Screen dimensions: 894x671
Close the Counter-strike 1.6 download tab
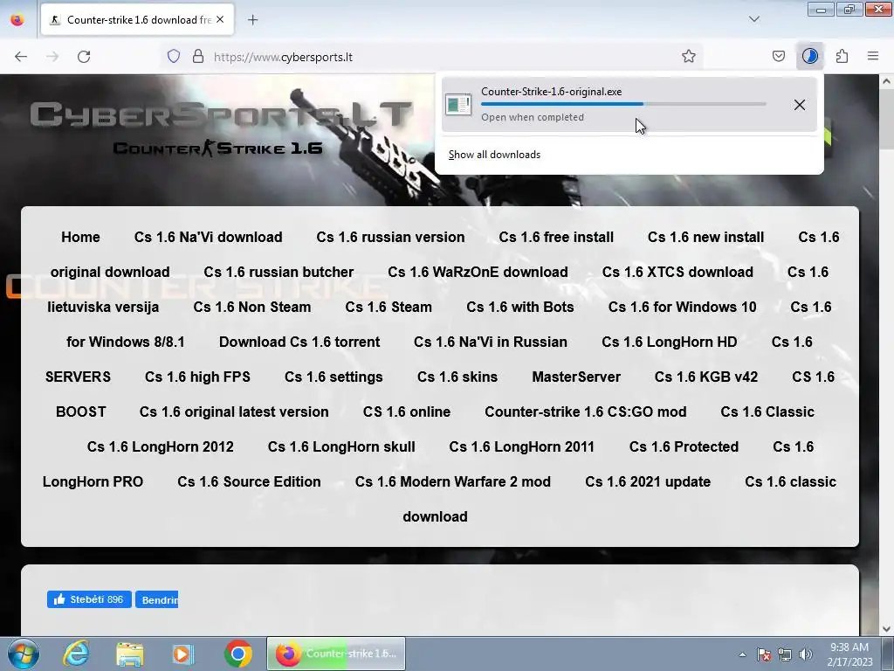coord(220,19)
